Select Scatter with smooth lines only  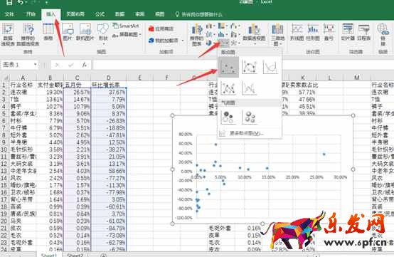(x=270, y=67)
